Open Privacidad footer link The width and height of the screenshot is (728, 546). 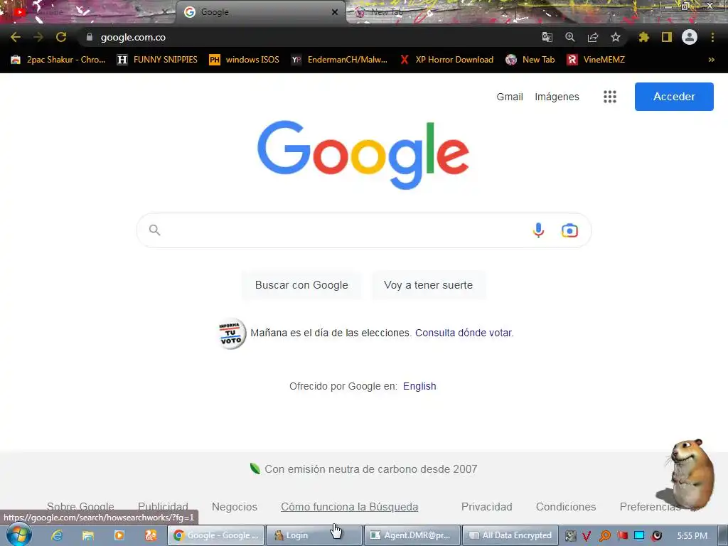[x=486, y=506]
